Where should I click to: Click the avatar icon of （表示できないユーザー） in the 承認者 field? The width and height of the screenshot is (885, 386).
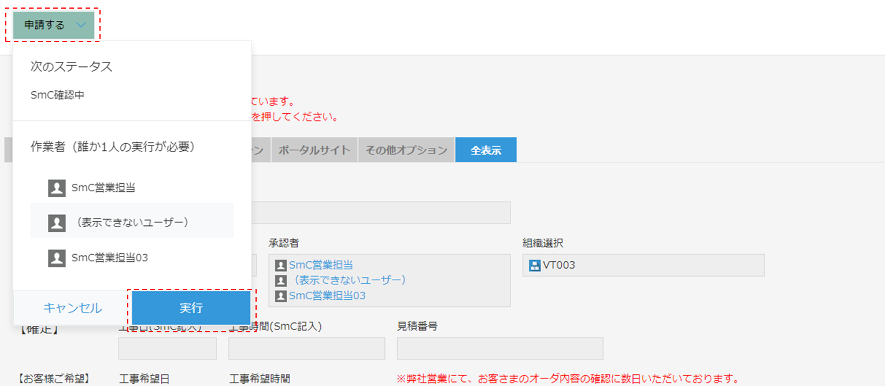tap(281, 281)
